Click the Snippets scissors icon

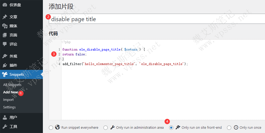pyautogui.click(x=5, y=74)
